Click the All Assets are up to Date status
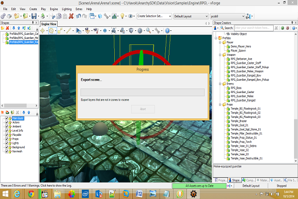Screen dimensions: 298x199 (199, 186)
